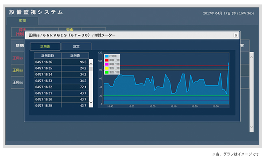Click the 72.1 measurement value

coord(83,87)
